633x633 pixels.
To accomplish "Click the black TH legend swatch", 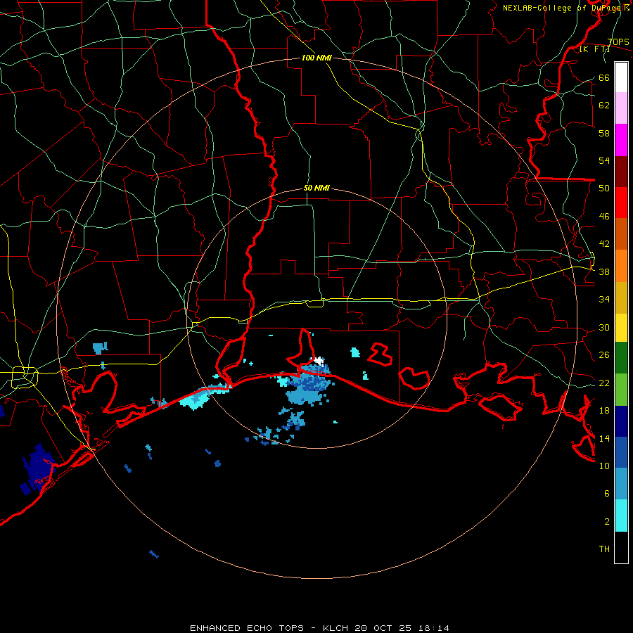I will pos(621,547).
